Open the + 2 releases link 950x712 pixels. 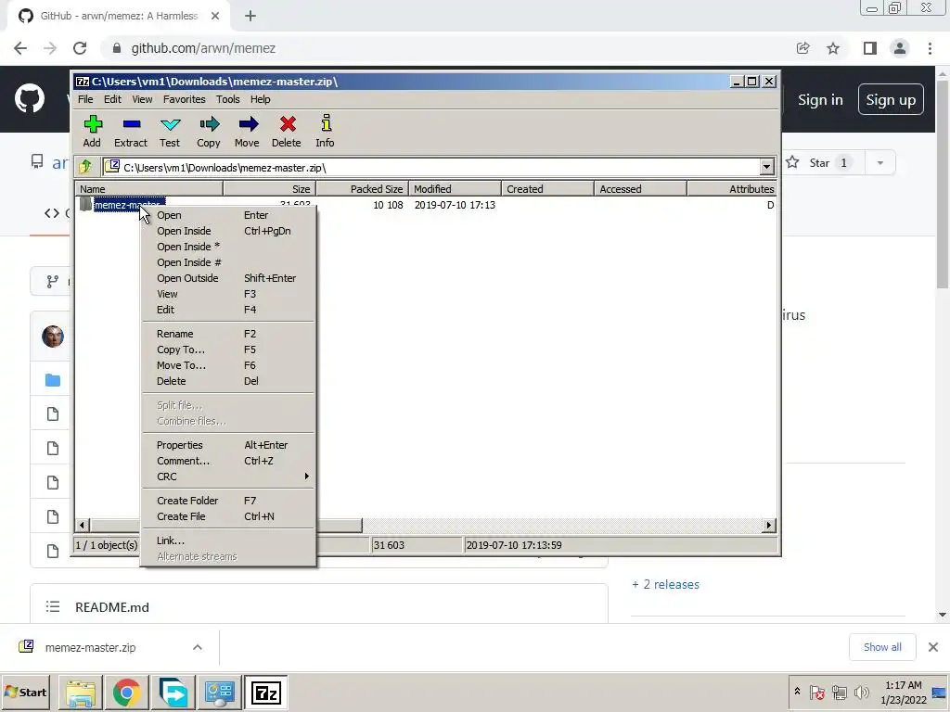[x=665, y=584]
